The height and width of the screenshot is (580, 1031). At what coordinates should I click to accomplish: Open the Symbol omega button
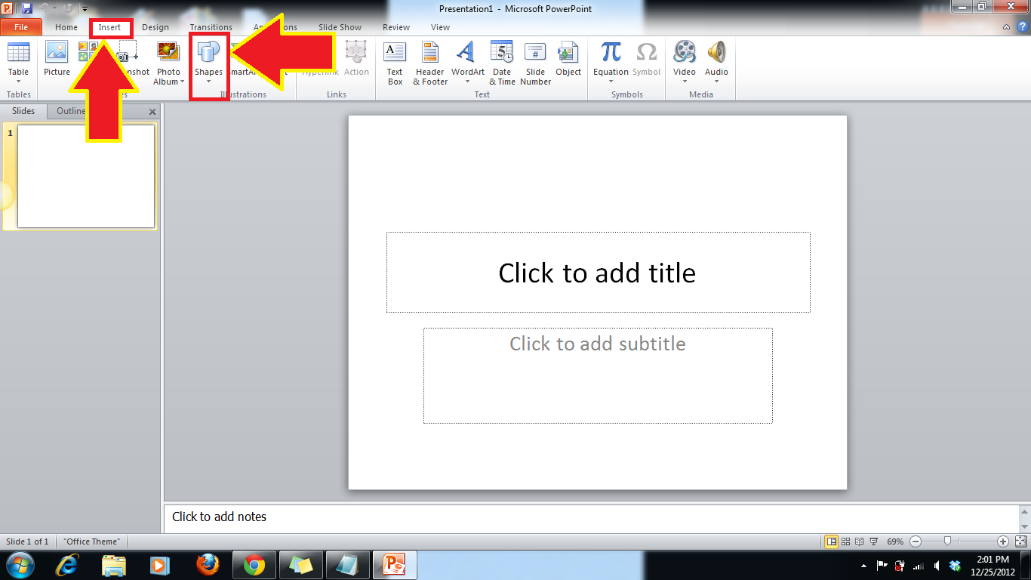646,60
